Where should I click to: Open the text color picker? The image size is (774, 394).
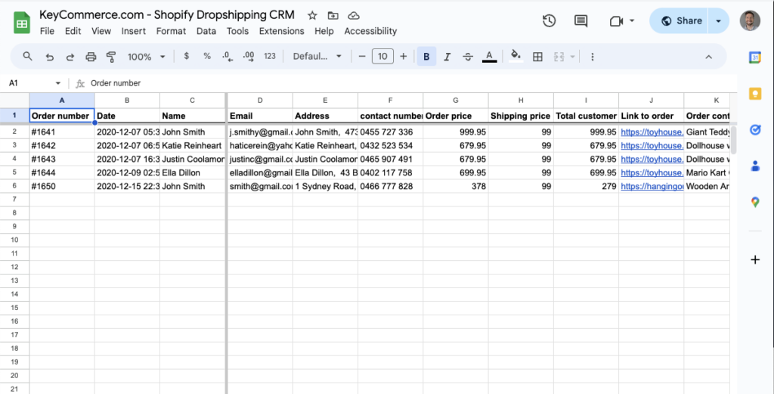[x=489, y=57]
